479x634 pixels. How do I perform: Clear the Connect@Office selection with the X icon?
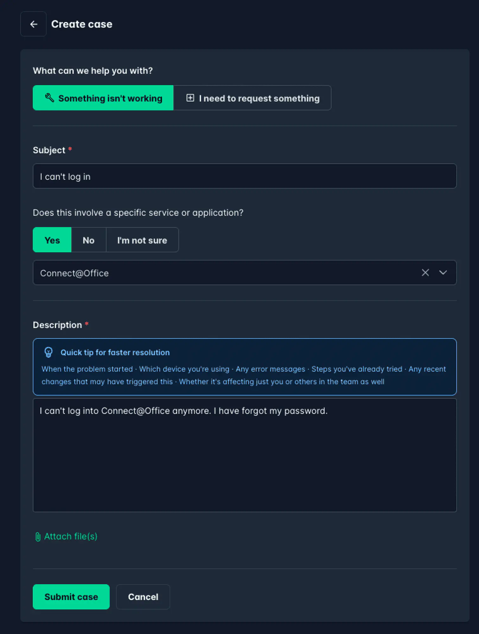(425, 272)
